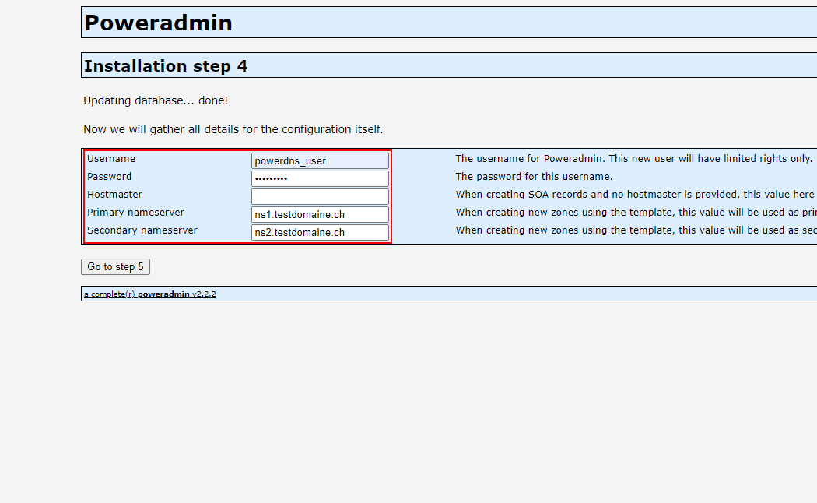Click the Secondary nameserver label
Screen dimensions: 817x503
click(142, 230)
